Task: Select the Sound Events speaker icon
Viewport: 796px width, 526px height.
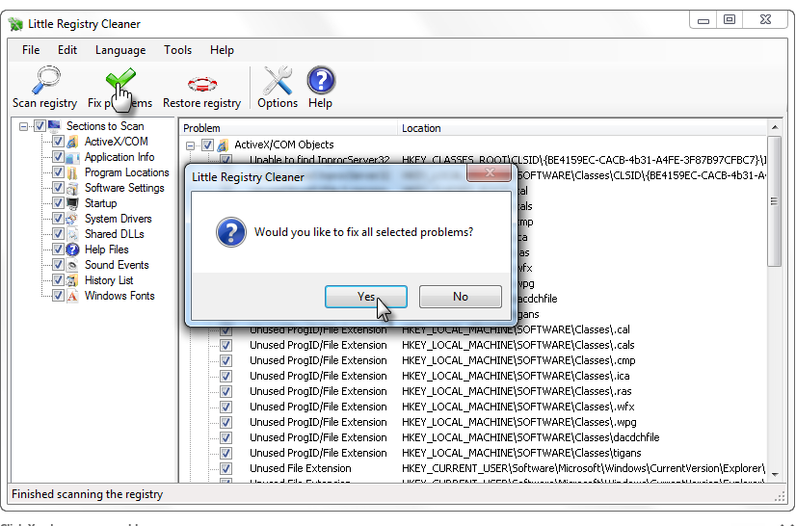Action: 72,265
